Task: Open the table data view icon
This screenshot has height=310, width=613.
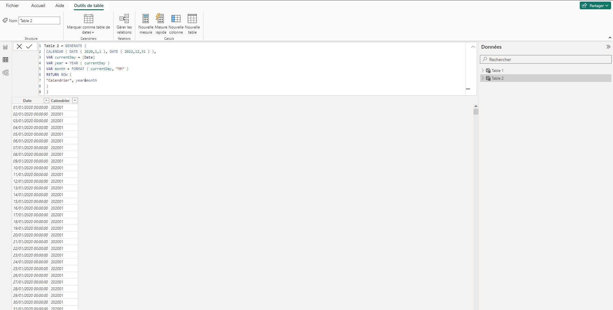Action: coord(5,60)
